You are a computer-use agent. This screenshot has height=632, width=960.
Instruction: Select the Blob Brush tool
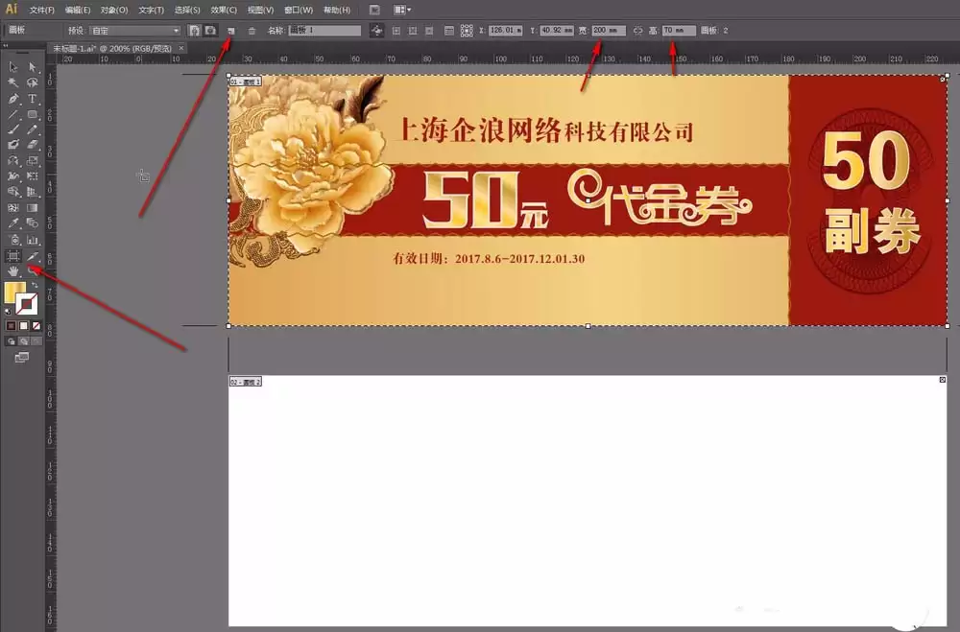(12, 145)
